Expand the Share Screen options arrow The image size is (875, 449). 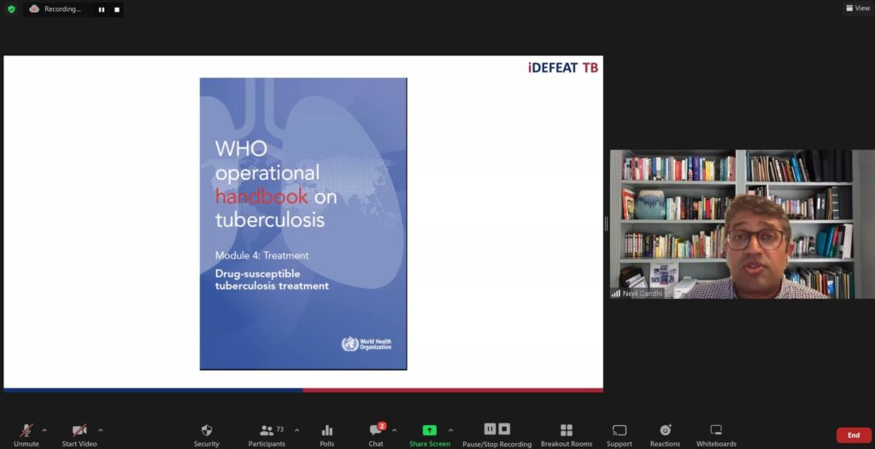pos(450,429)
